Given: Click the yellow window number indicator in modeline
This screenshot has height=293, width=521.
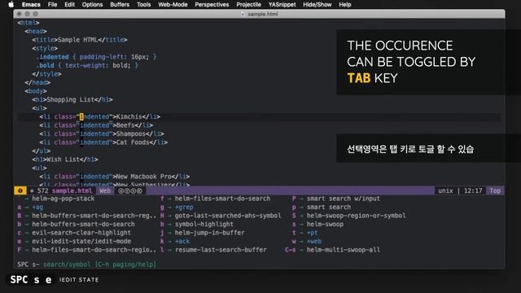Looking at the screenshot, I should coord(20,190).
